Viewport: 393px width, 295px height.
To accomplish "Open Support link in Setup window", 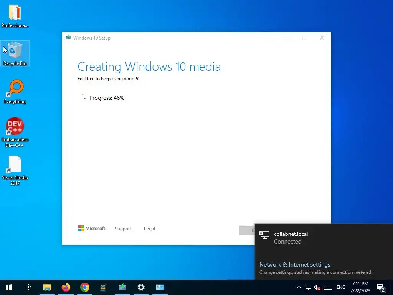I will (x=123, y=229).
